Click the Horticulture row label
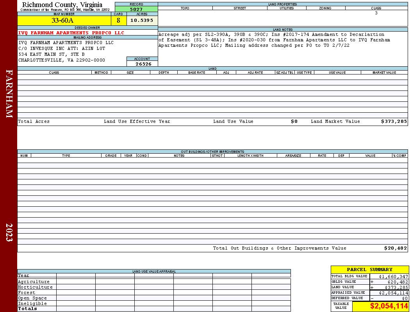410x312 pixels. point(35,287)
